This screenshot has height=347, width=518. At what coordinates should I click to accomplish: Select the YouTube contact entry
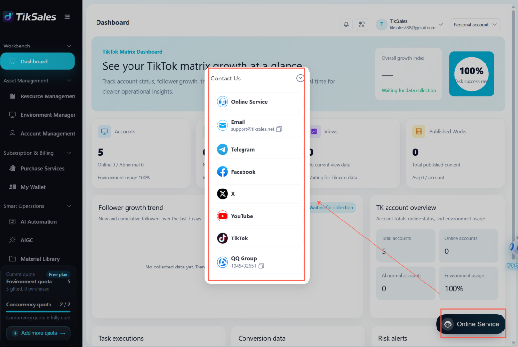[x=257, y=216]
